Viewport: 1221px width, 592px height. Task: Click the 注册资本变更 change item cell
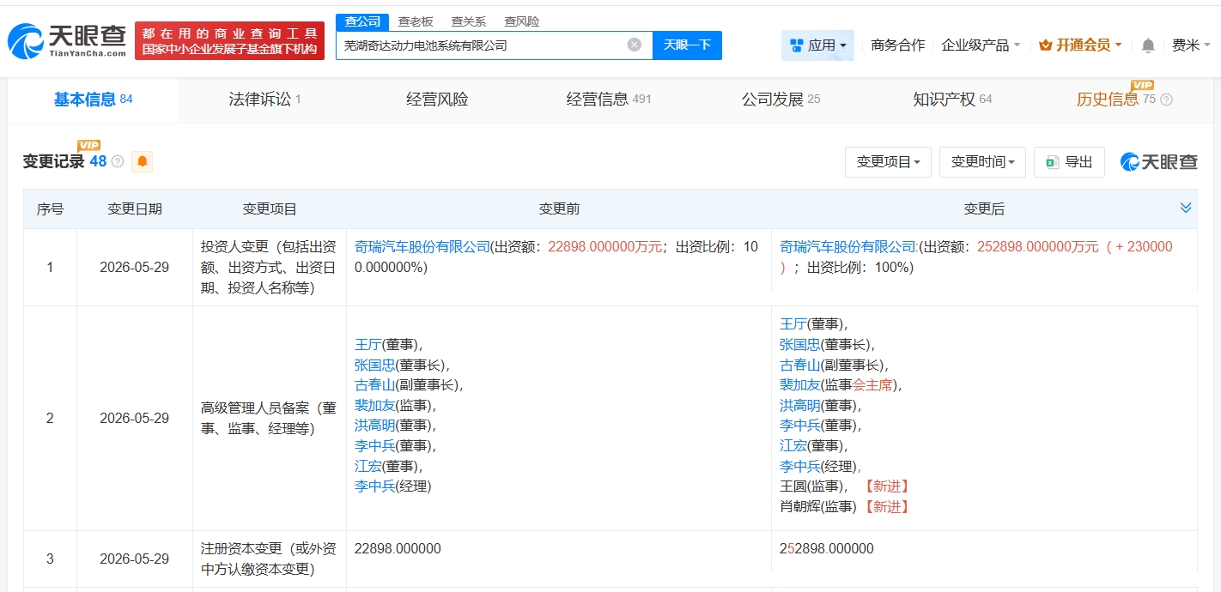[x=269, y=559]
